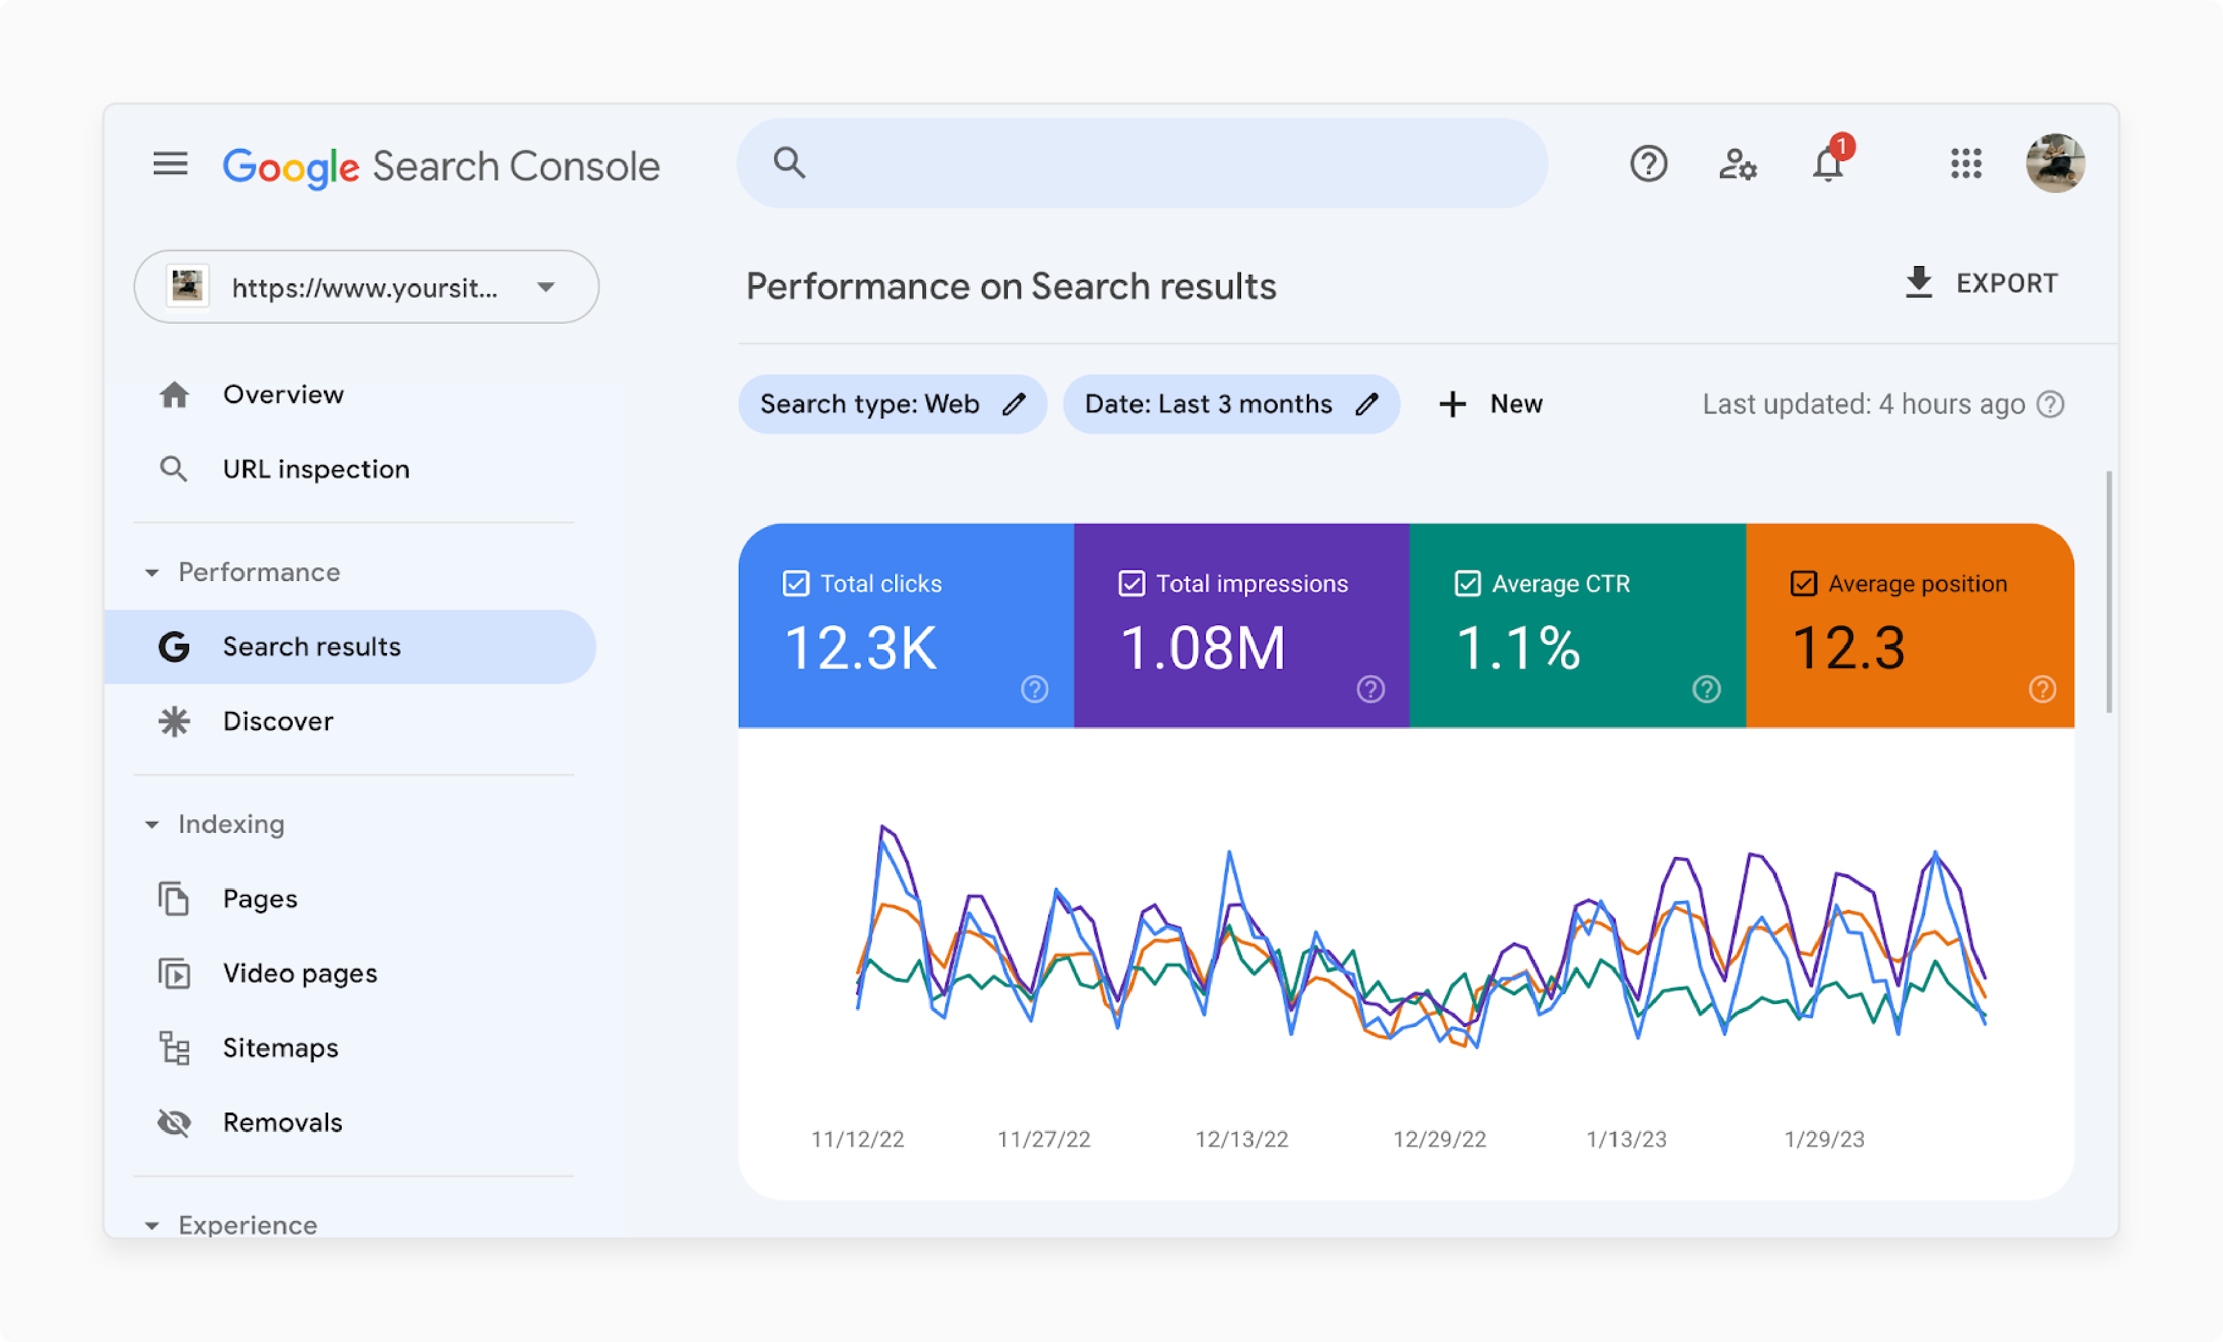Click the 12.3 Average position value

click(x=1848, y=647)
